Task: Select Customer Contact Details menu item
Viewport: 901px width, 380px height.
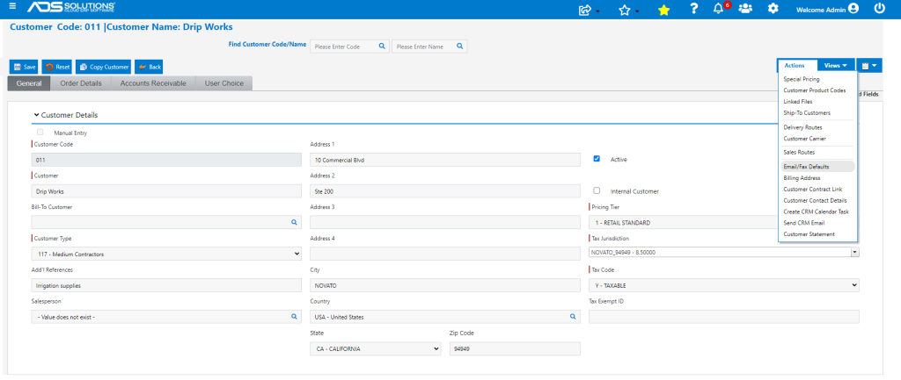Action: point(815,201)
